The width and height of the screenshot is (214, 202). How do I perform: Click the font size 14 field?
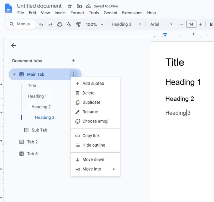(191, 24)
